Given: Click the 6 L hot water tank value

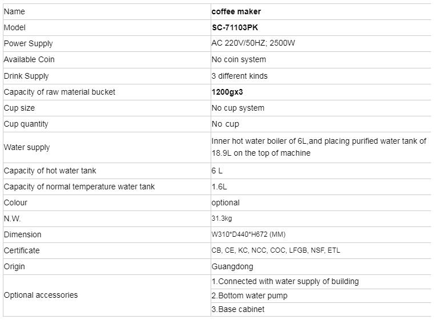Looking at the screenshot, I should click(x=217, y=171).
